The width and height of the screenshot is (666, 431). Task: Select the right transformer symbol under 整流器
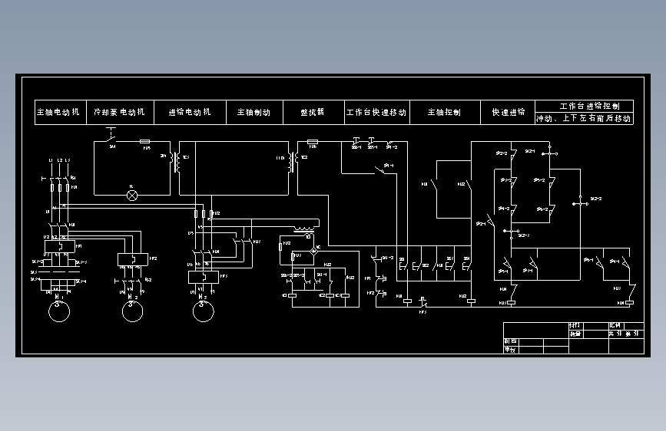pos(293,163)
